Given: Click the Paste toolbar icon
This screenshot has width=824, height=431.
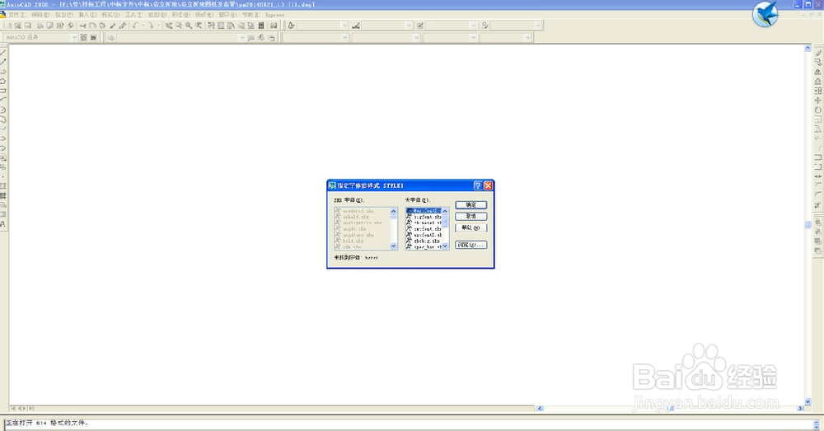Looking at the screenshot, I should (x=102, y=26).
